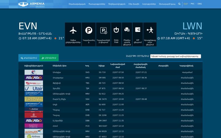Click the Emirates airline logo
The width and height of the screenshot is (221, 138).
(x=34, y=115)
